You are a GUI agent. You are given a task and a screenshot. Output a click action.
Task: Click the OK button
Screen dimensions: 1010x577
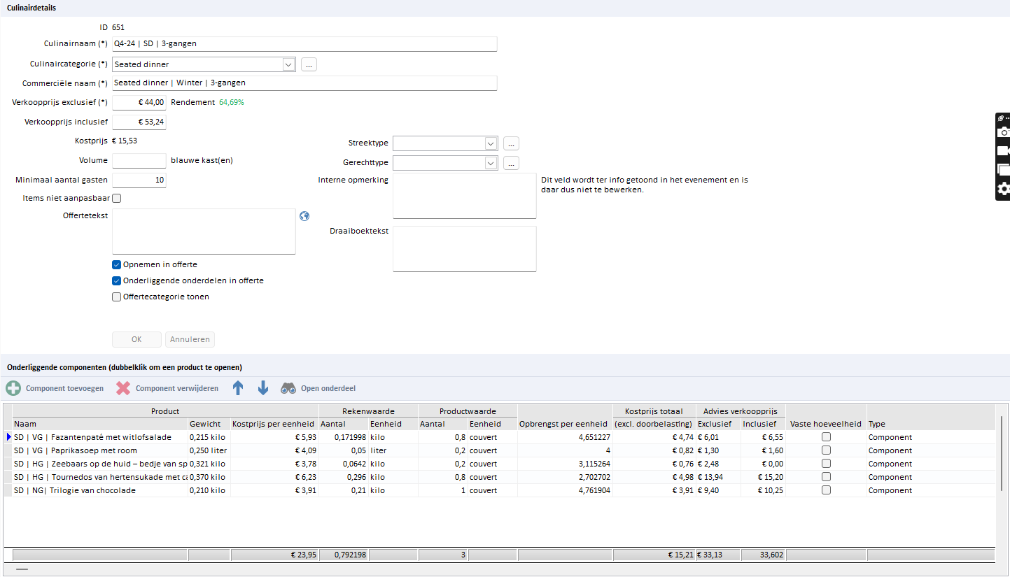tap(136, 339)
